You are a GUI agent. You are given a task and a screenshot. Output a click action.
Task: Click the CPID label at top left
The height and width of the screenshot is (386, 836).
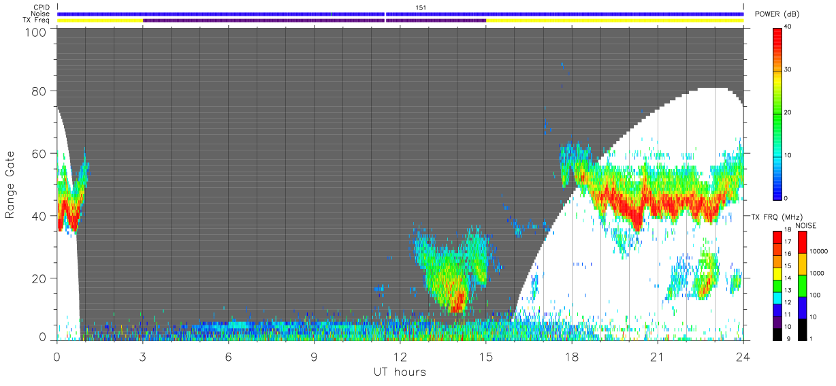(41, 7)
